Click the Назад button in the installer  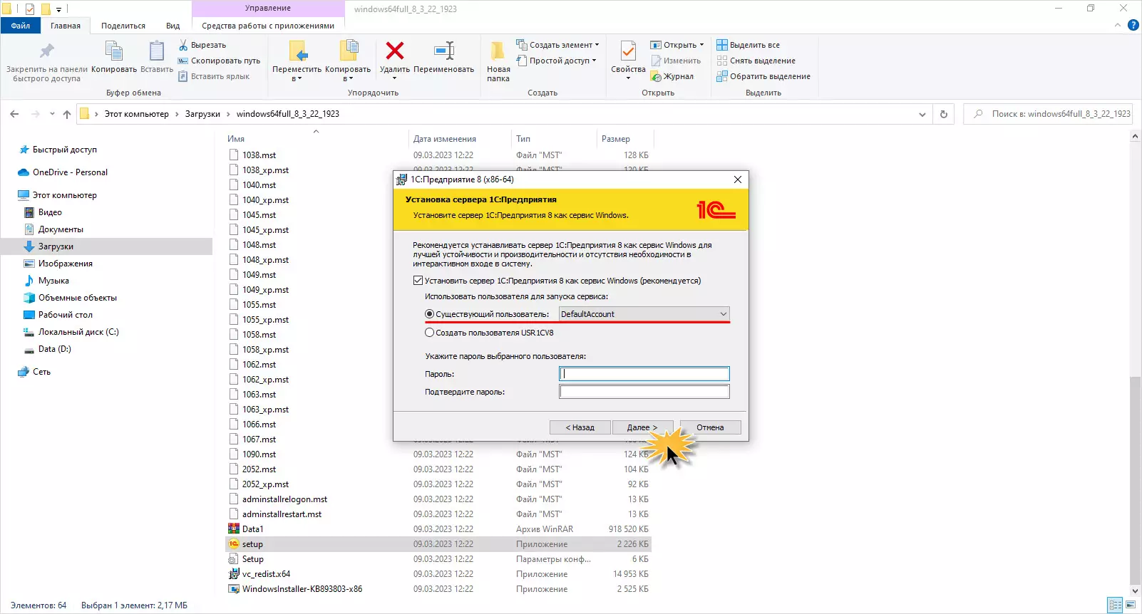(x=580, y=427)
